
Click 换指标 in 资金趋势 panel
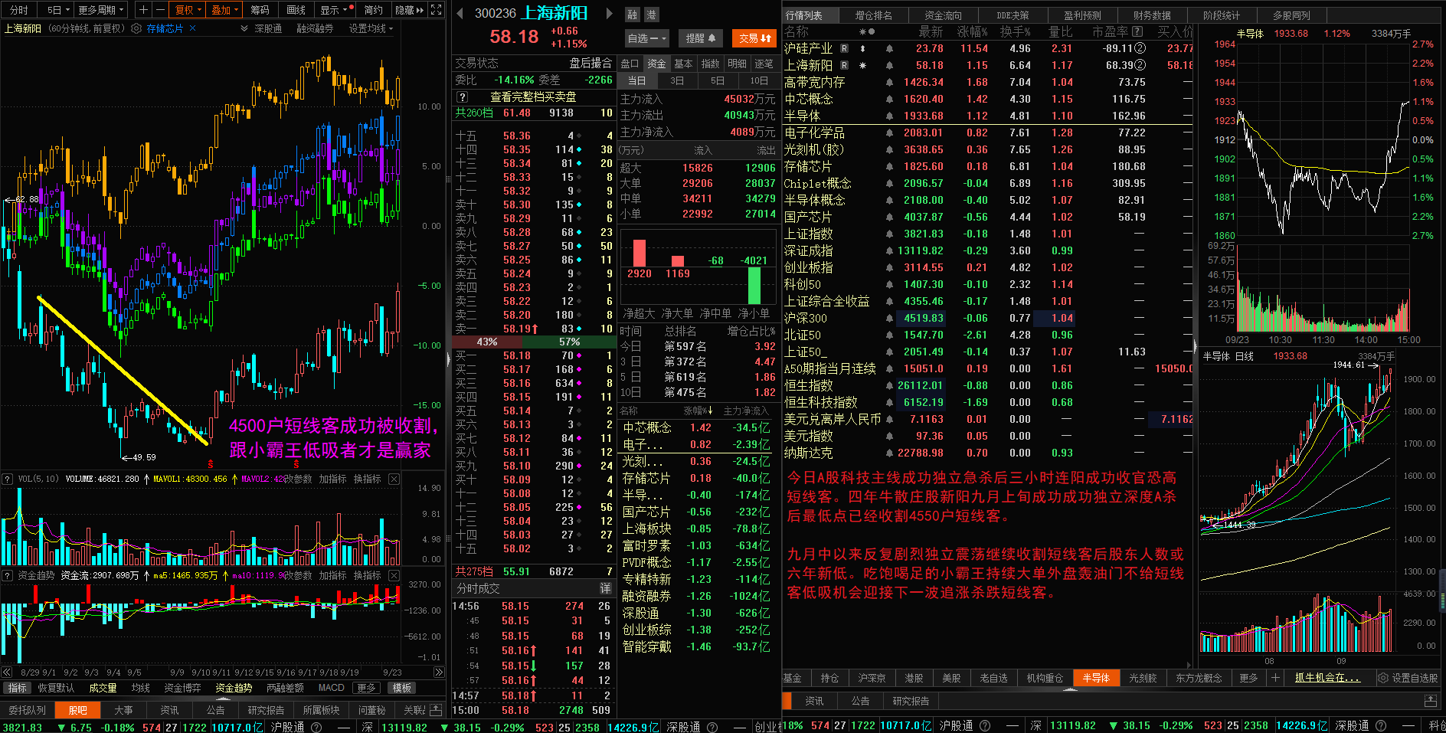[x=367, y=575]
